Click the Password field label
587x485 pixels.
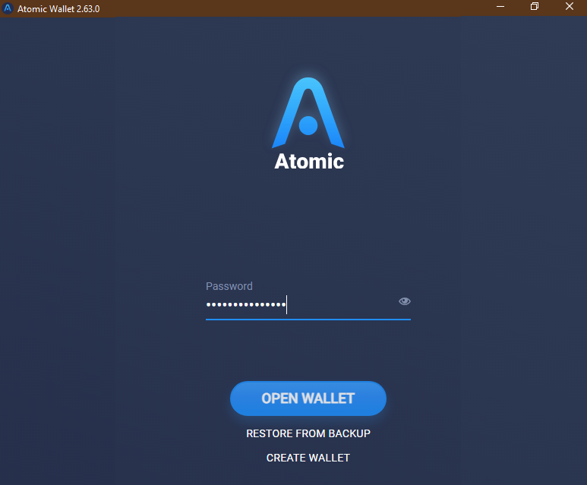[x=229, y=286]
